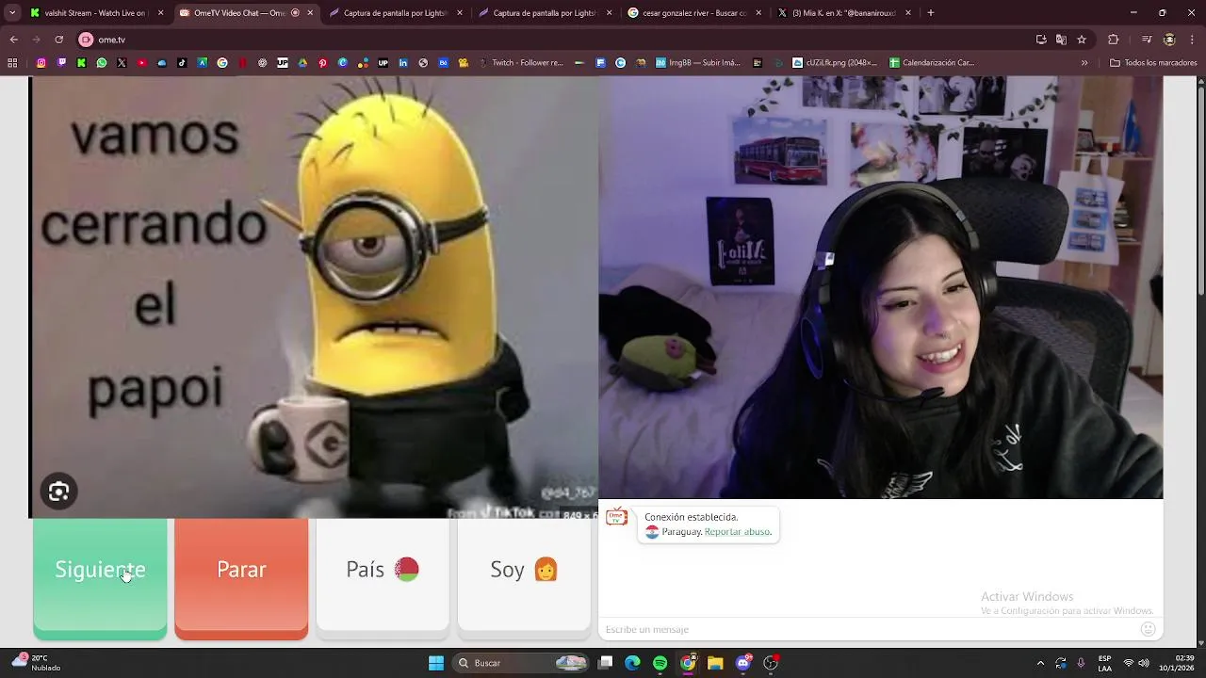Open the Chrome three-dot menu
The height and width of the screenshot is (678, 1206).
[x=1192, y=40]
